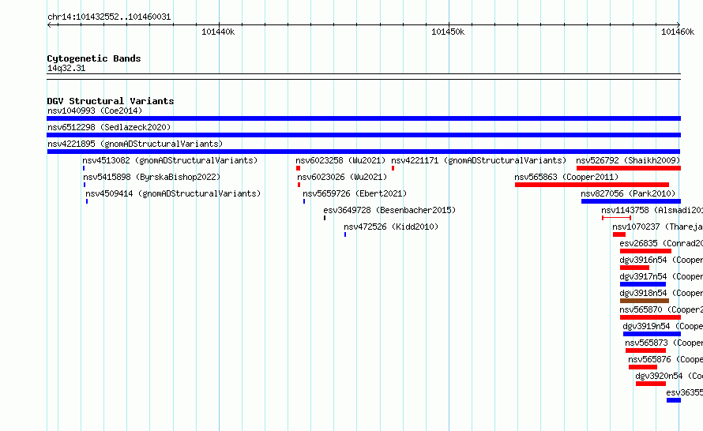Screen dimensions: 703x431
Task: Select the thin red interval under nsv1143758
Action: 616,218
